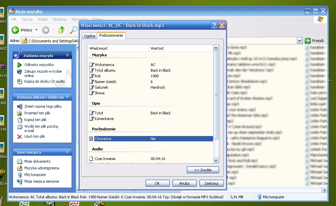This screenshot has width=336, height=206.
Task: Click the rename file icon in tasks
Action: click(x=20, y=106)
